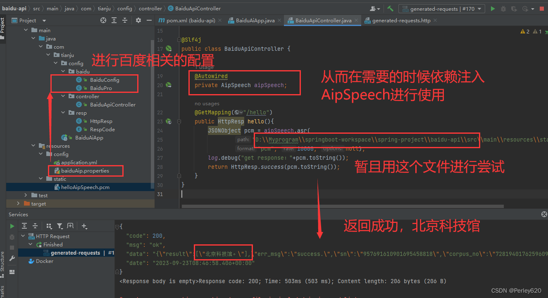The height and width of the screenshot is (298, 548).
Task: Collapse all nodes in the Services tree
Action: point(35,226)
